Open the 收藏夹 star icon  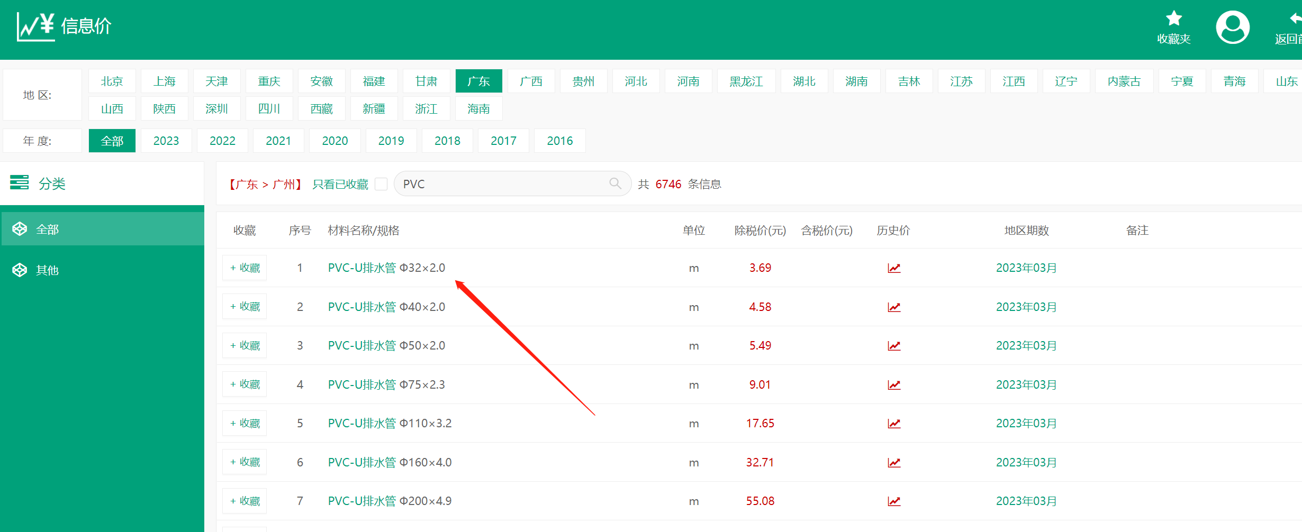(1173, 19)
